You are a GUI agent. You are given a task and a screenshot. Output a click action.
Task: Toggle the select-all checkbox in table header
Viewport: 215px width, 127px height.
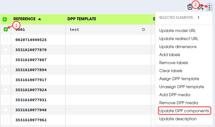point(5,19)
